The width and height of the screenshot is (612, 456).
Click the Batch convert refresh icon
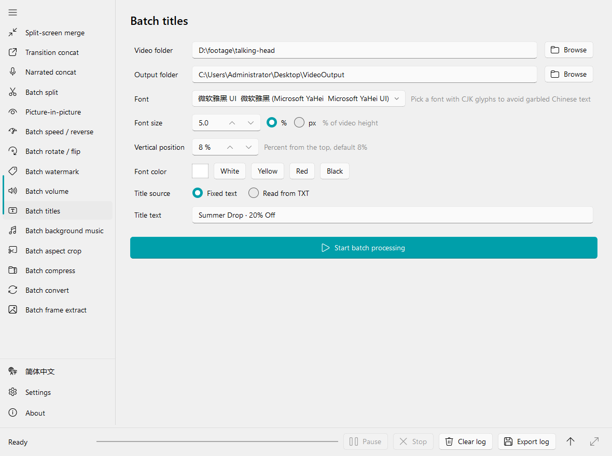click(x=13, y=290)
